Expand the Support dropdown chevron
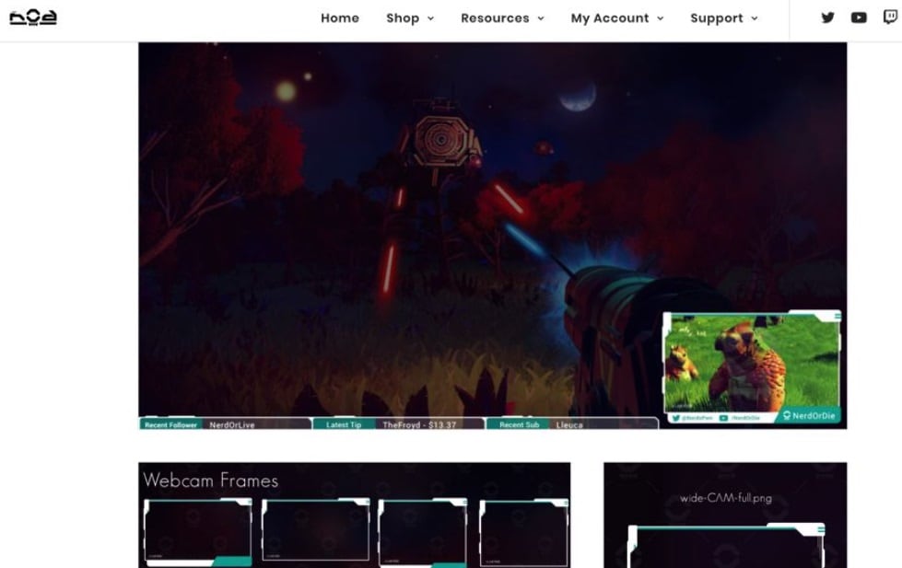 point(755,18)
